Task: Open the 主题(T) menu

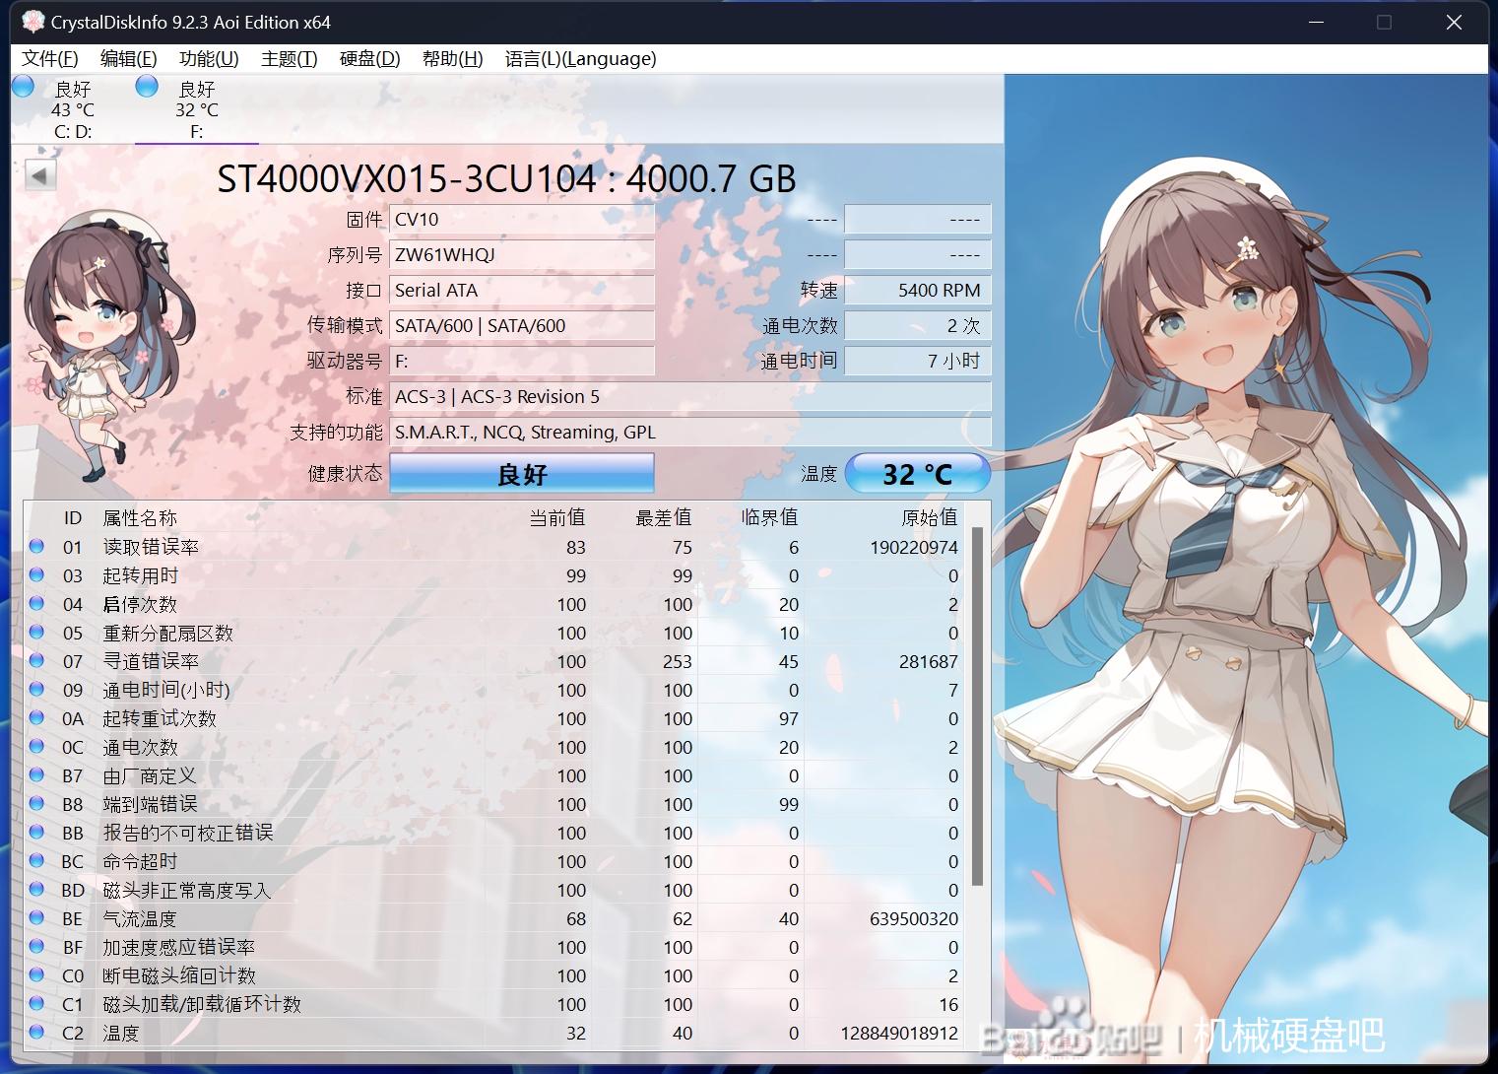Action: (x=289, y=58)
